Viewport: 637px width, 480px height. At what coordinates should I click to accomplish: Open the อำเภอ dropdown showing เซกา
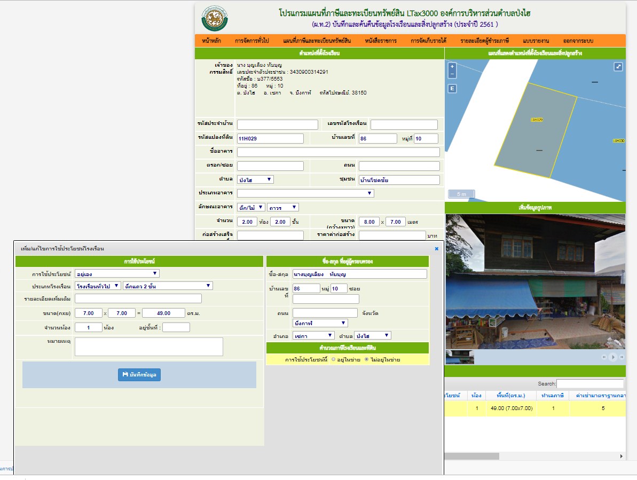(x=313, y=336)
